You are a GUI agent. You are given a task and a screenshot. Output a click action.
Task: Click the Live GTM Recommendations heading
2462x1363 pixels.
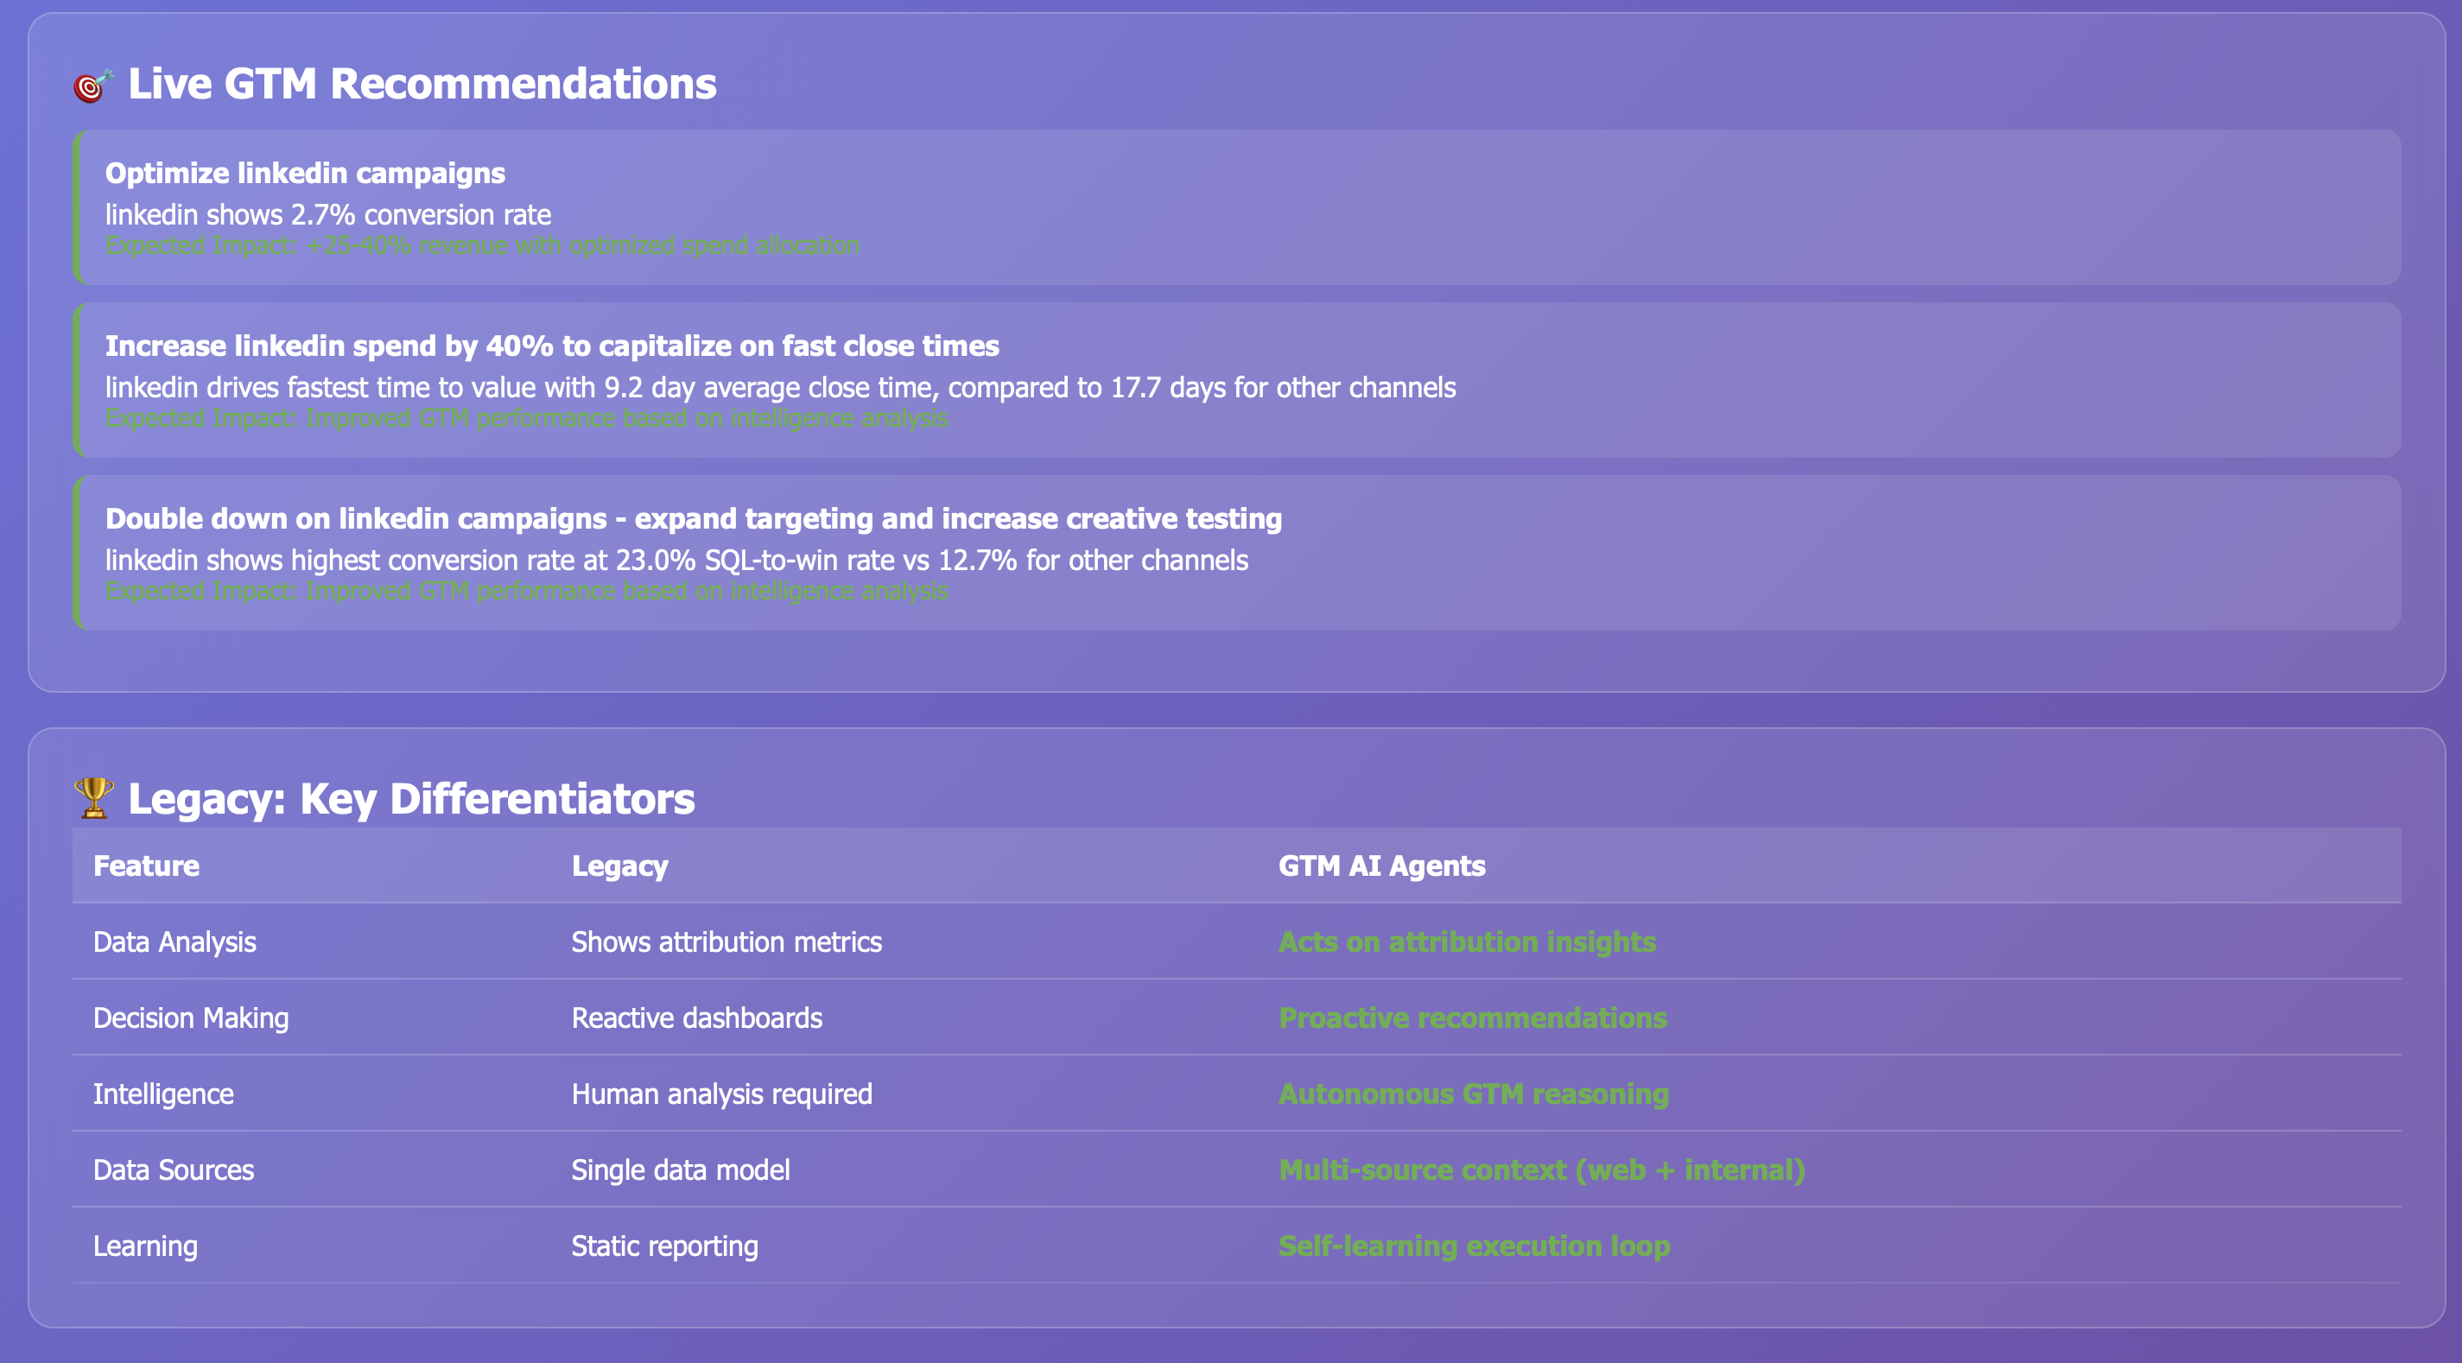pyautogui.click(x=422, y=84)
